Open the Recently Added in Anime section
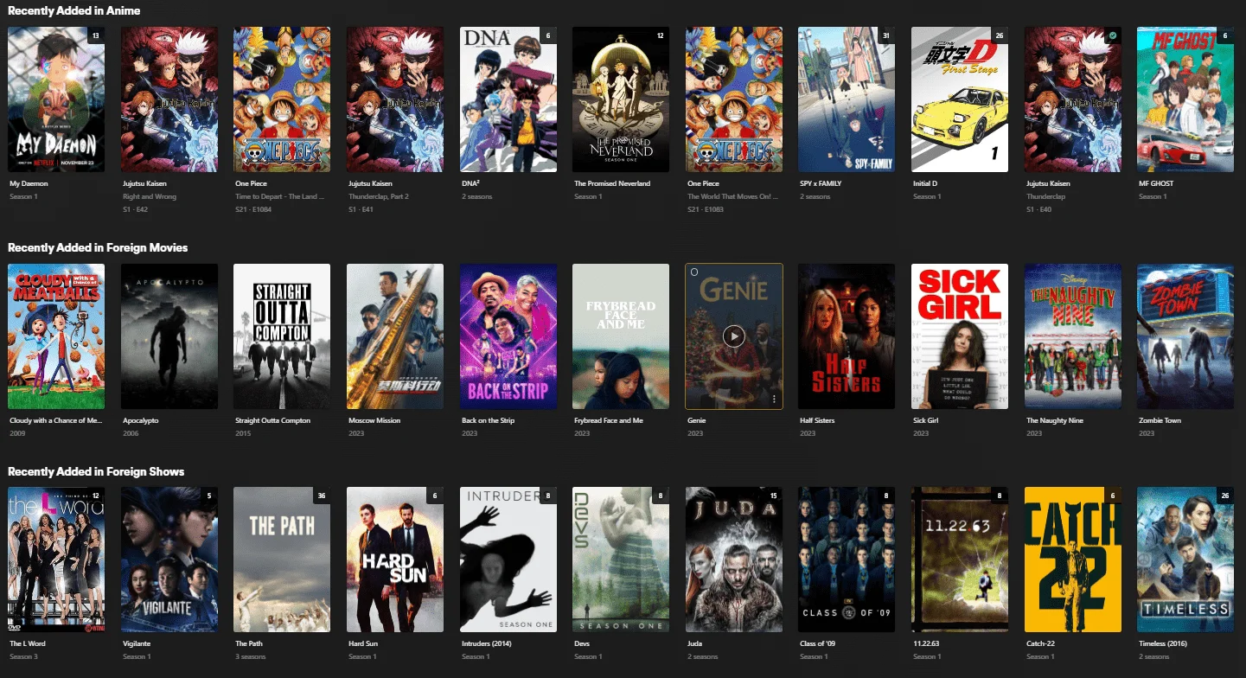The width and height of the screenshot is (1246, 678). tap(74, 10)
